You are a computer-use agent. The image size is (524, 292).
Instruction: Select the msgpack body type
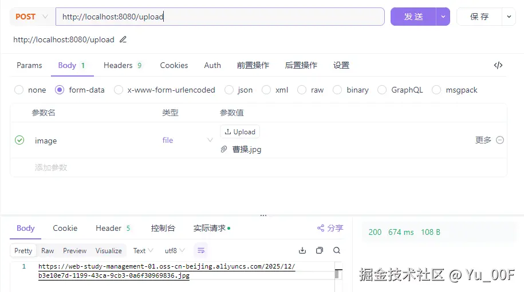pos(436,90)
